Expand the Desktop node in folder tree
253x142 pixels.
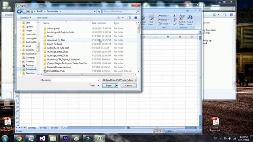(21, 65)
